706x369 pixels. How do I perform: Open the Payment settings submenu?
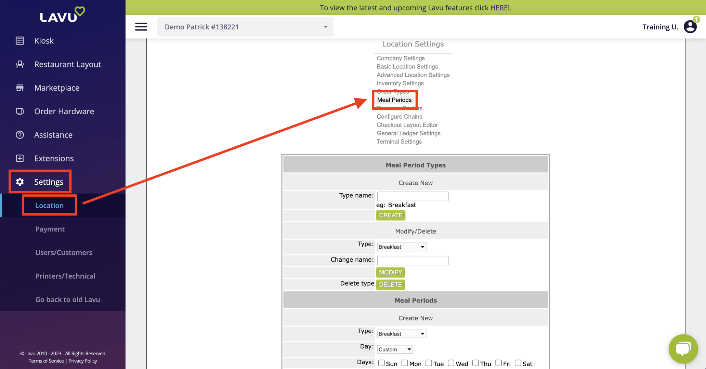point(50,229)
